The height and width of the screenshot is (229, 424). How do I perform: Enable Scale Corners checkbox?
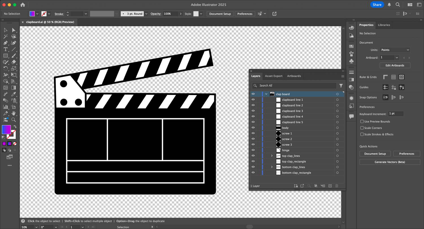[x=362, y=128]
